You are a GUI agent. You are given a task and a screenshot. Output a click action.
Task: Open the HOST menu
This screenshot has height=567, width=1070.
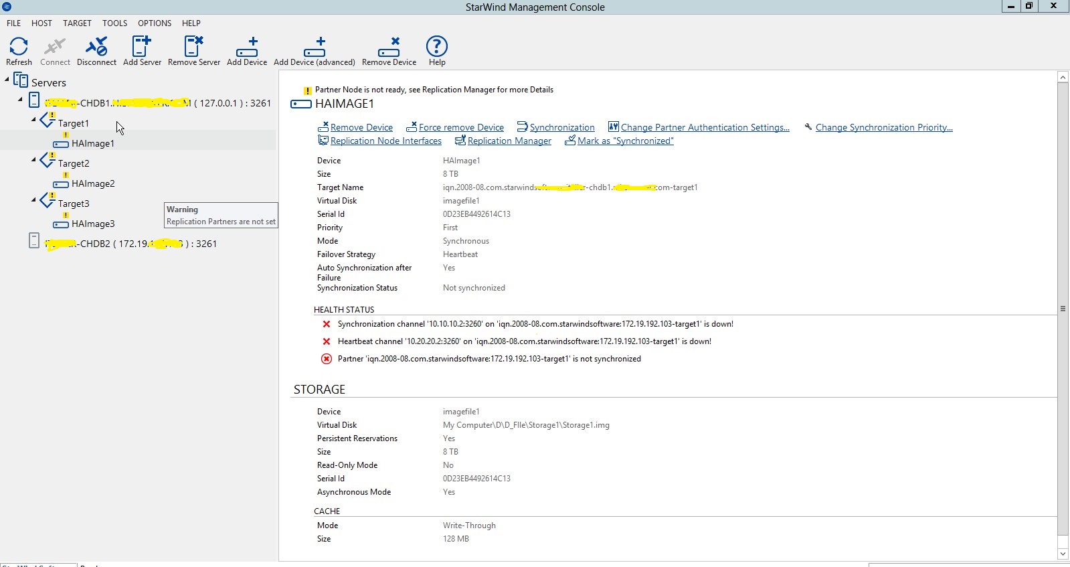pos(41,23)
